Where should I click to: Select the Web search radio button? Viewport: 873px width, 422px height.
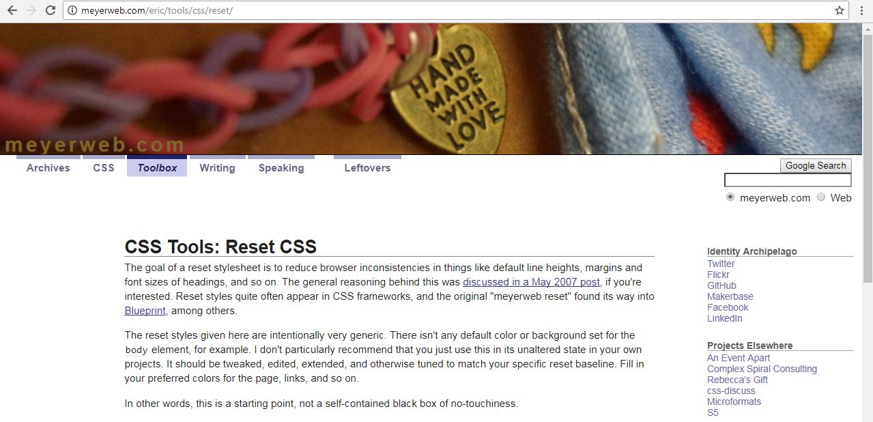tap(821, 197)
